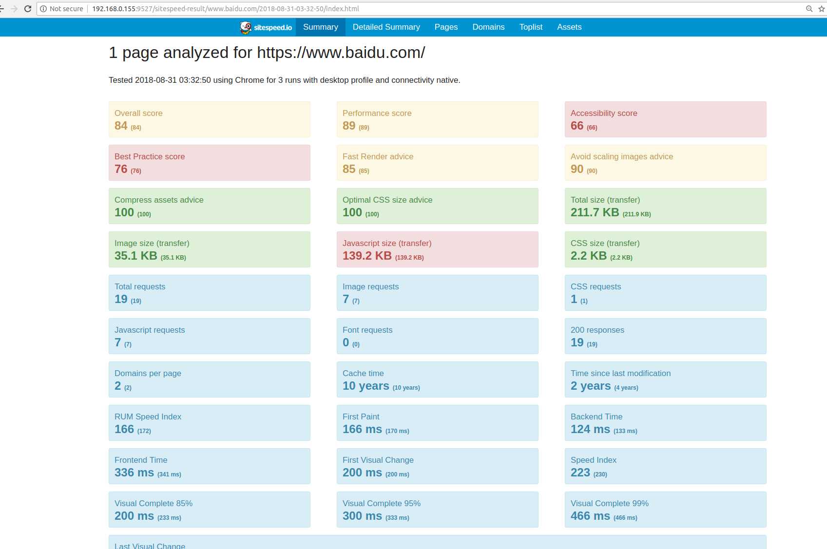The image size is (827, 549).
Task: Open Optimal CSS size advice link
Action: [387, 200]
